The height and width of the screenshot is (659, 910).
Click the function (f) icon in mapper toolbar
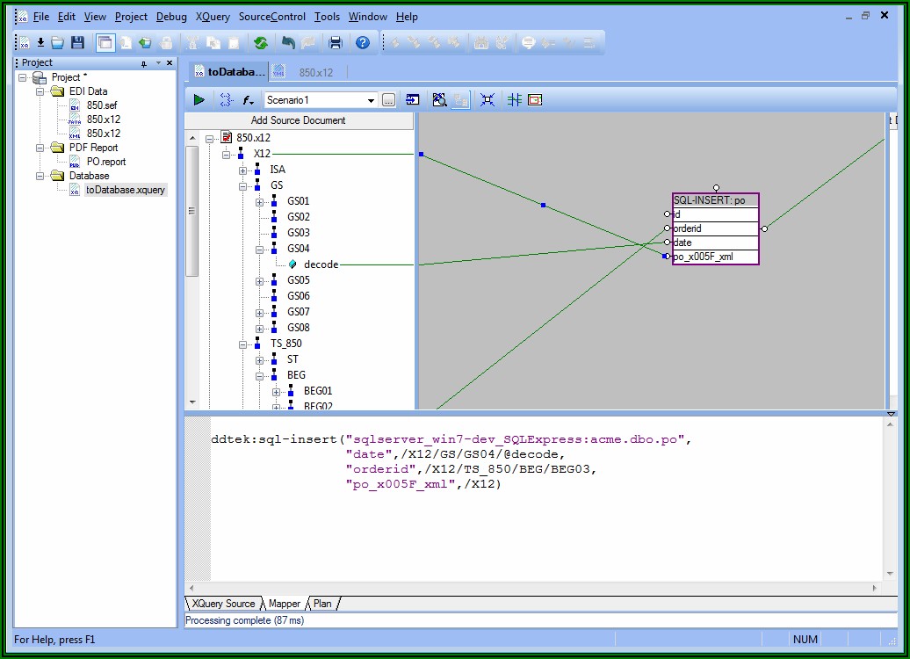(248, 100)
